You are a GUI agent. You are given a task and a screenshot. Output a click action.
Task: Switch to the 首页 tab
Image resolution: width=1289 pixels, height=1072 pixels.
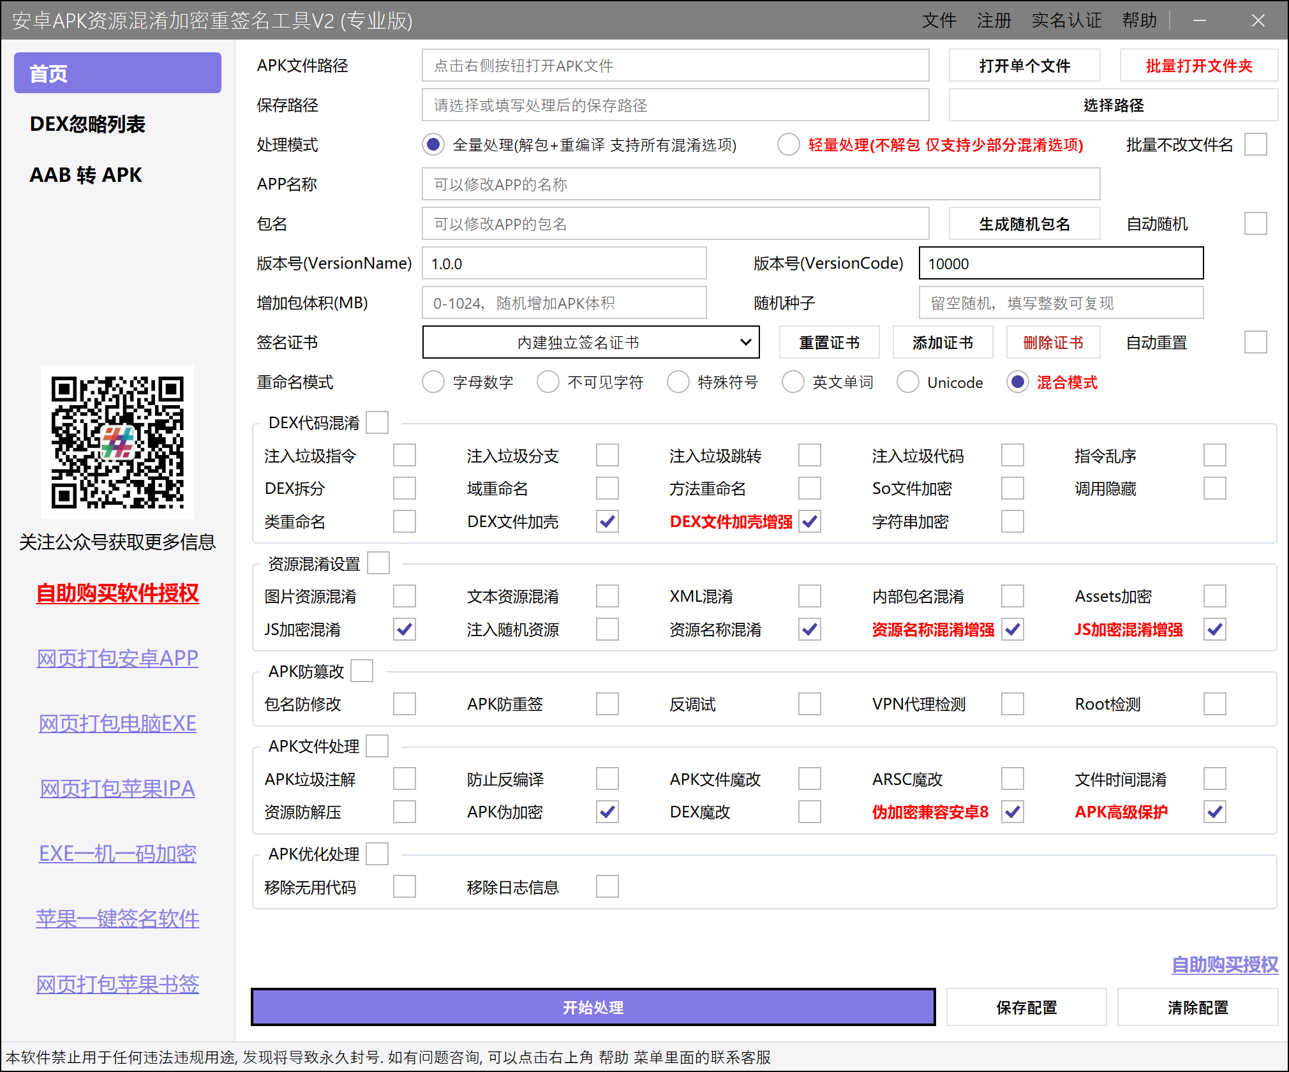click(117, 73)
